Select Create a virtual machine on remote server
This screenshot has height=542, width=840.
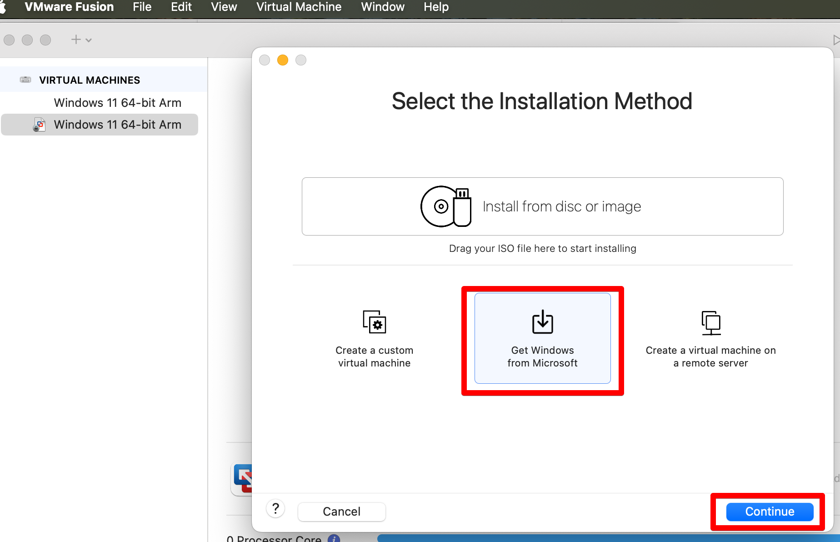click(x=711, y=339)
